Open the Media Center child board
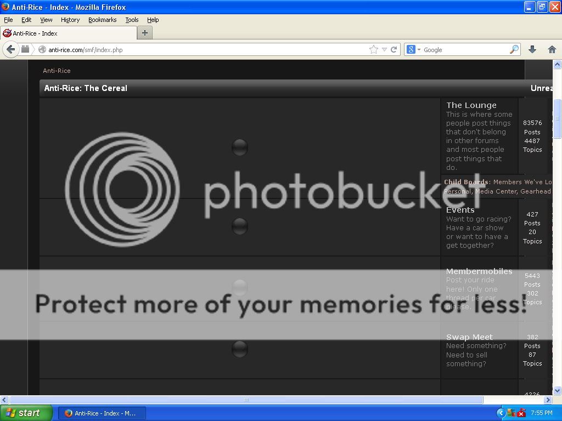 tap(496, 191)
